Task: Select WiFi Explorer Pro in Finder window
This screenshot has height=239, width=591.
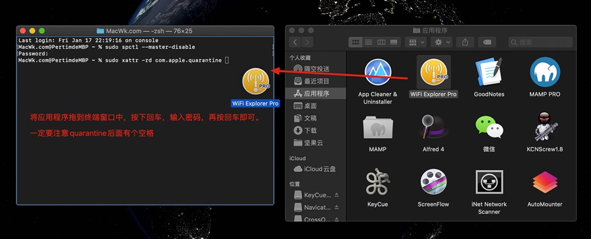Action: coord(433,72)
